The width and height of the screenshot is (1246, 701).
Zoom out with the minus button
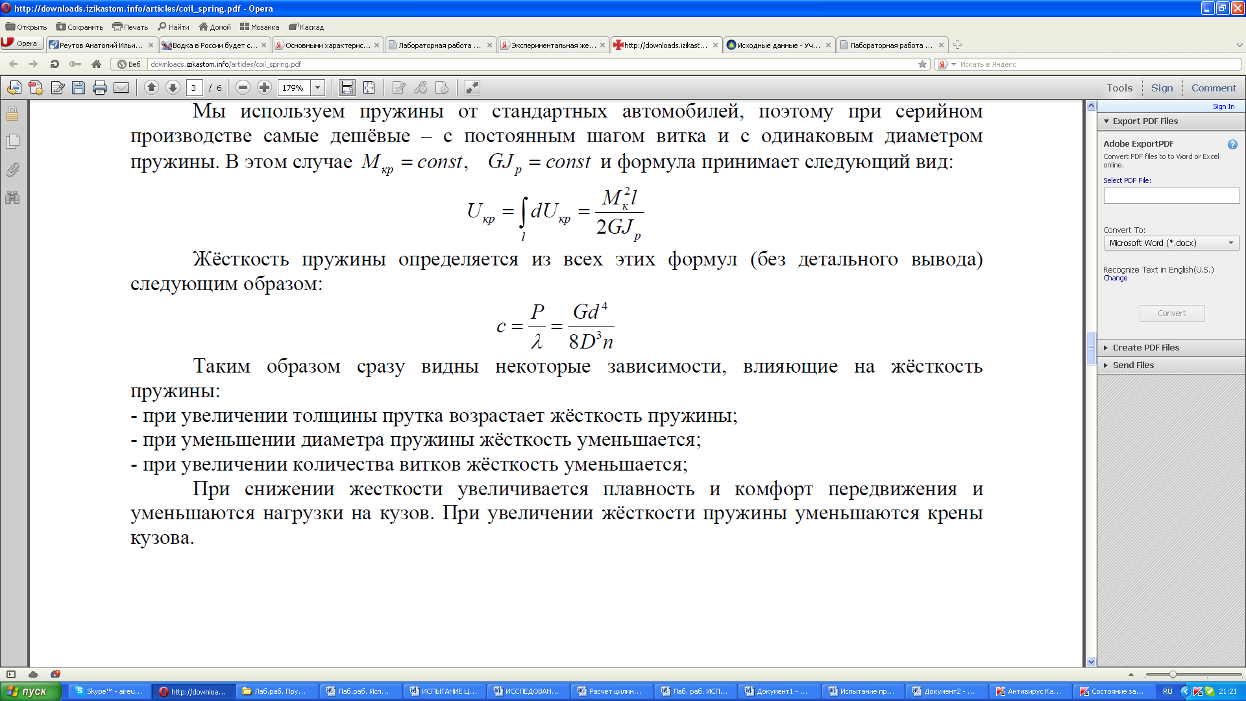[243, 88]
